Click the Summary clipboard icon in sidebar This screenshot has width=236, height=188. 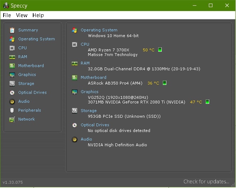12,30
